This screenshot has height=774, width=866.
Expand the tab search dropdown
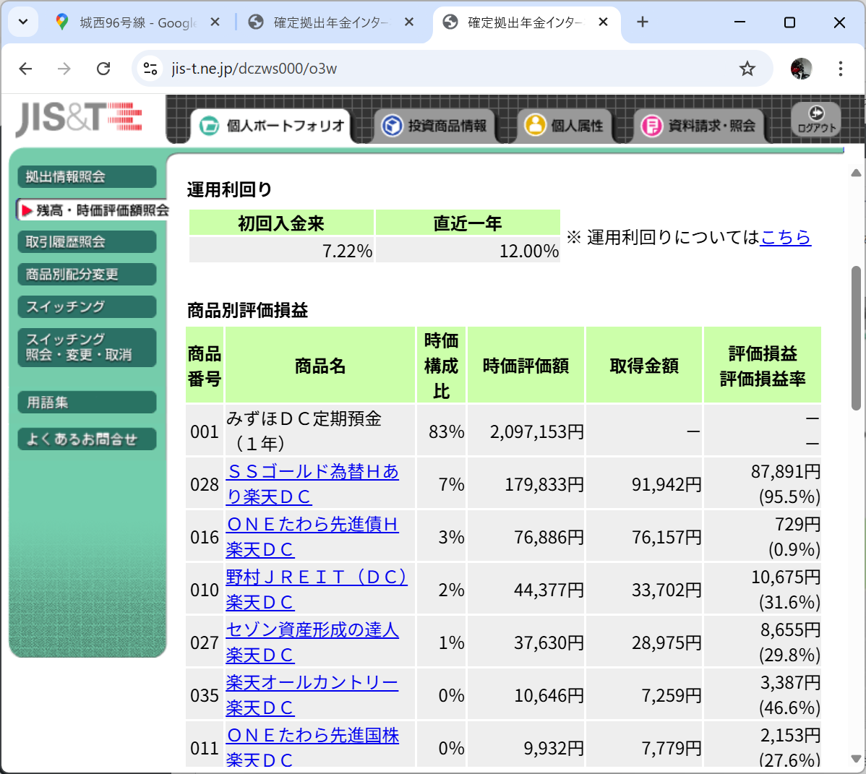tap(23, 22)
